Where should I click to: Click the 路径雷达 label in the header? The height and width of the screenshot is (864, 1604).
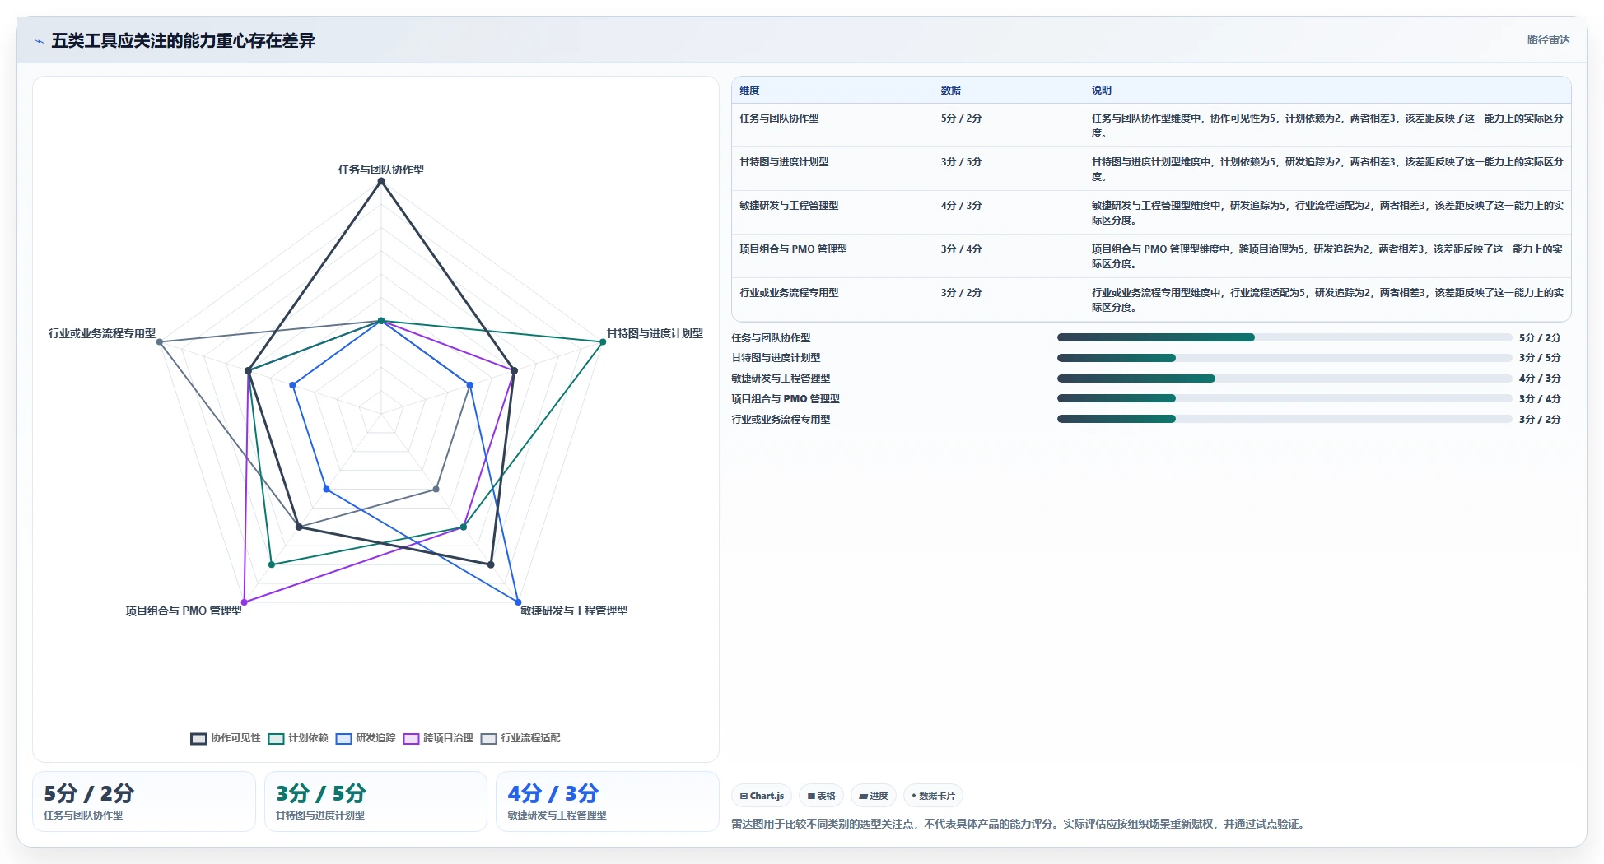tap(1548, 39)
